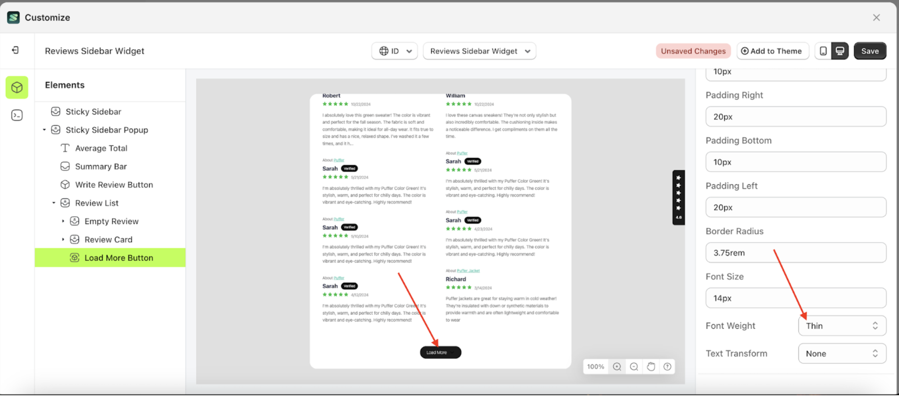This screenshot has height=396, width=899.
Task: Expand the Review Card element
Action: point(63,239)
